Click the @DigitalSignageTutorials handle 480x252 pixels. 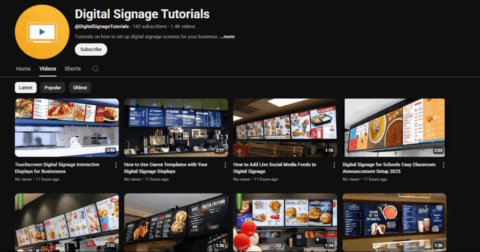[x=102, y=27]
